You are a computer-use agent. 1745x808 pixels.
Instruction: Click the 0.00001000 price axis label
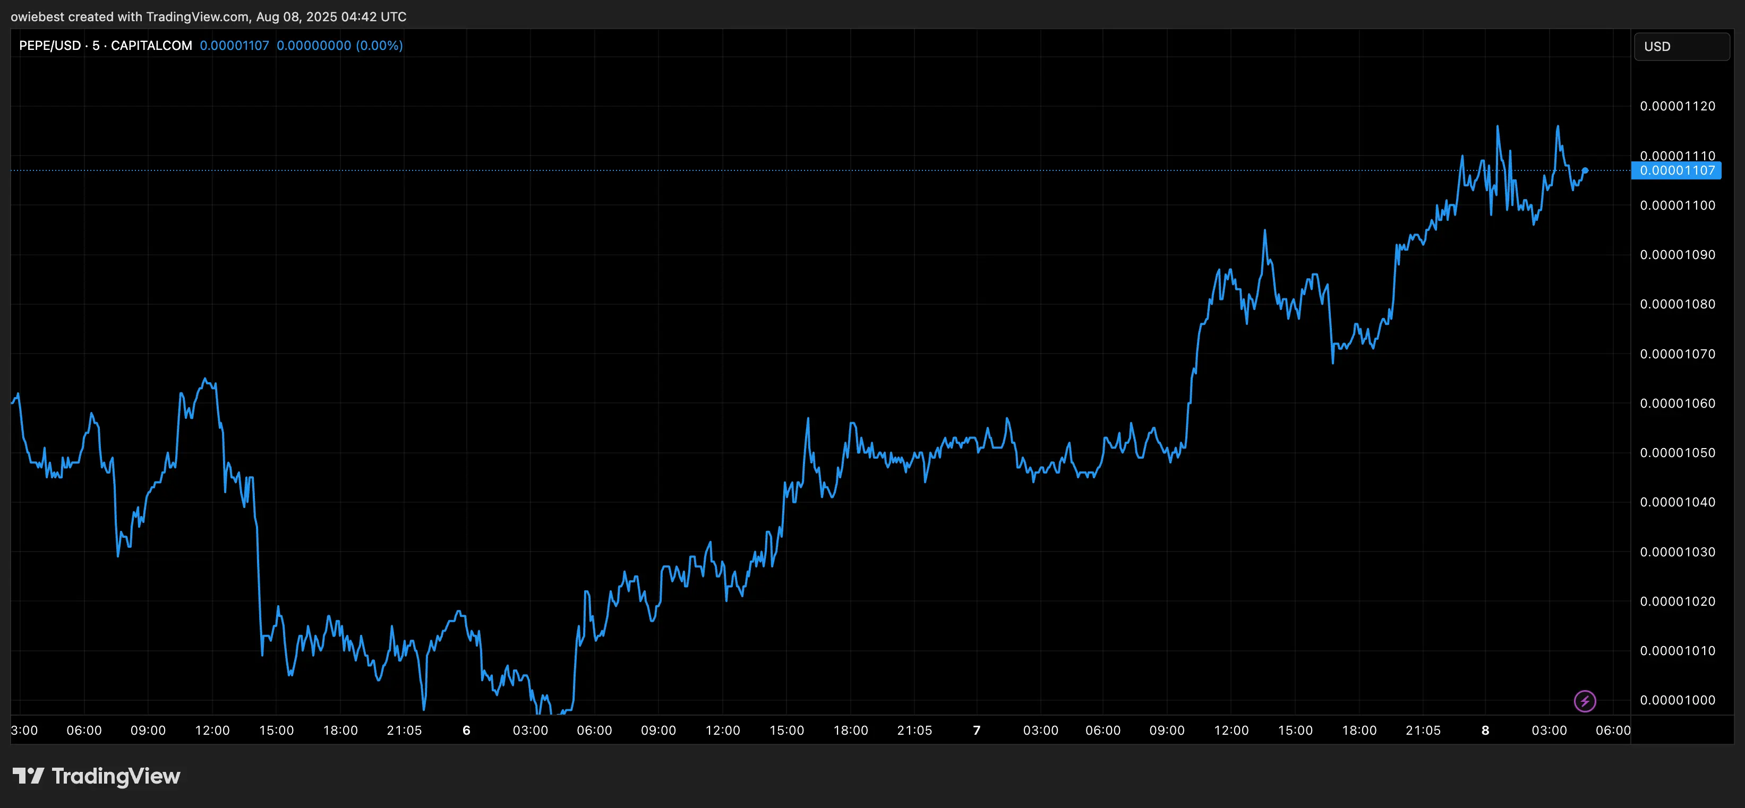(x=1677, y=700)
